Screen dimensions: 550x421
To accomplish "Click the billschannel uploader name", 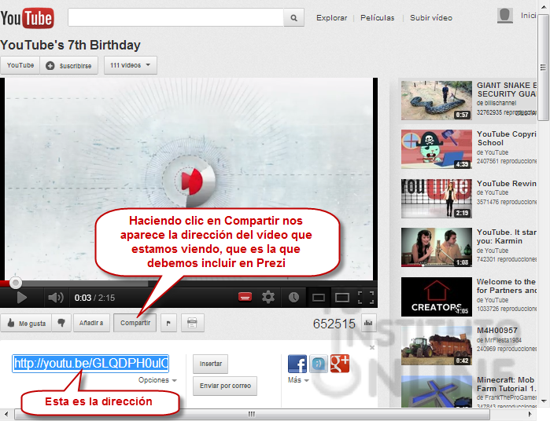I will point(500,103).
